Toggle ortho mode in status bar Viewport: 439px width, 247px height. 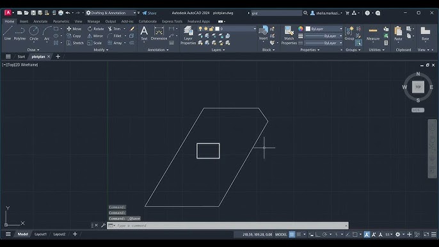pyautogui.click(x=318, y=234)
